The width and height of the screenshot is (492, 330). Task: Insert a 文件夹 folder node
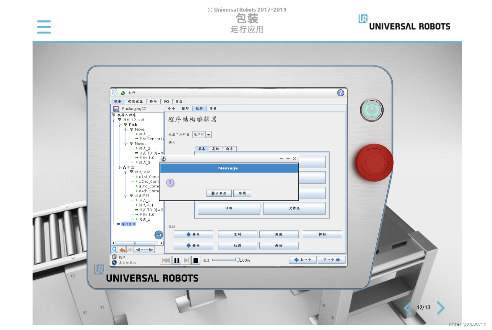pos(294,208)
